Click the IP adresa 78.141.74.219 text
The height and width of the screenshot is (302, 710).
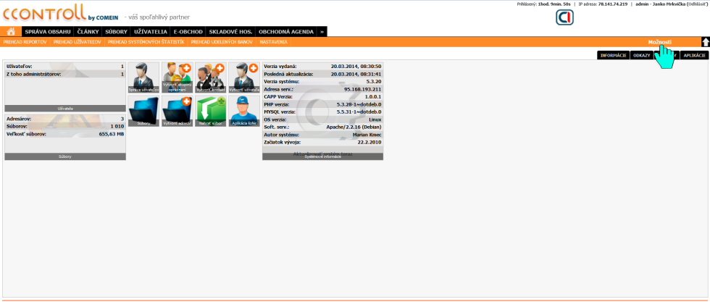click(603, 4)
